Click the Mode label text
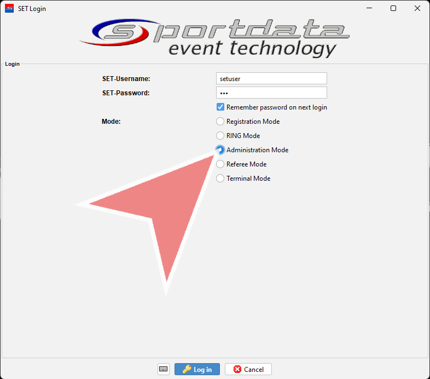430x379 pixels. point(111,122)
